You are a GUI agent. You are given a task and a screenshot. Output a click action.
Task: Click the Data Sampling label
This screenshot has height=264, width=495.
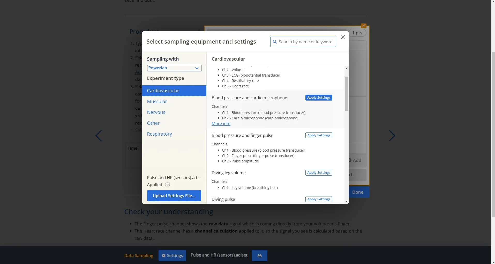pos(139,255)
